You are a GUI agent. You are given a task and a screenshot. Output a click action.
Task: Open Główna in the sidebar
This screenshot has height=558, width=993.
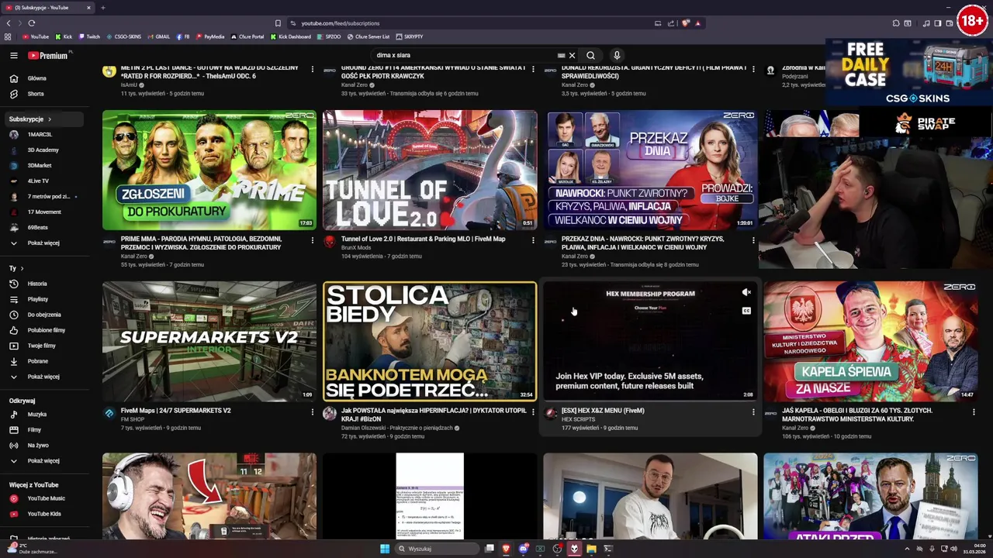point(43,78)
